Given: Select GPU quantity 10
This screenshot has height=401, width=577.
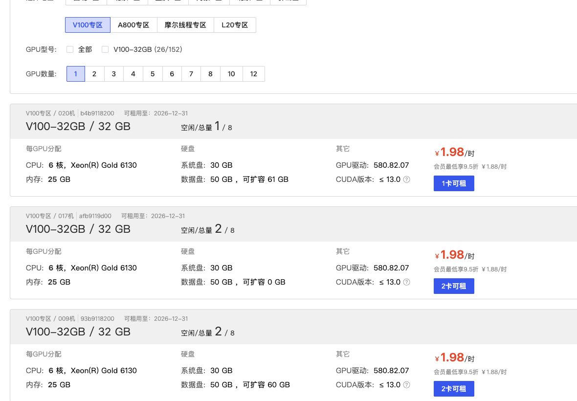Looking at the screenshot, I should (231, 74).
